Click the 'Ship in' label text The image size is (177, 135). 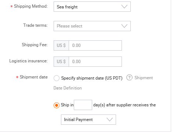[x=67, y=105]
